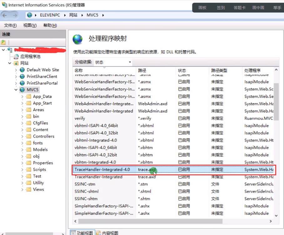Image resolution: width=284 pixels, height=235 pixels.
Task: Click the MVC5 breadcrumb segment
Action: click(92, 15)
